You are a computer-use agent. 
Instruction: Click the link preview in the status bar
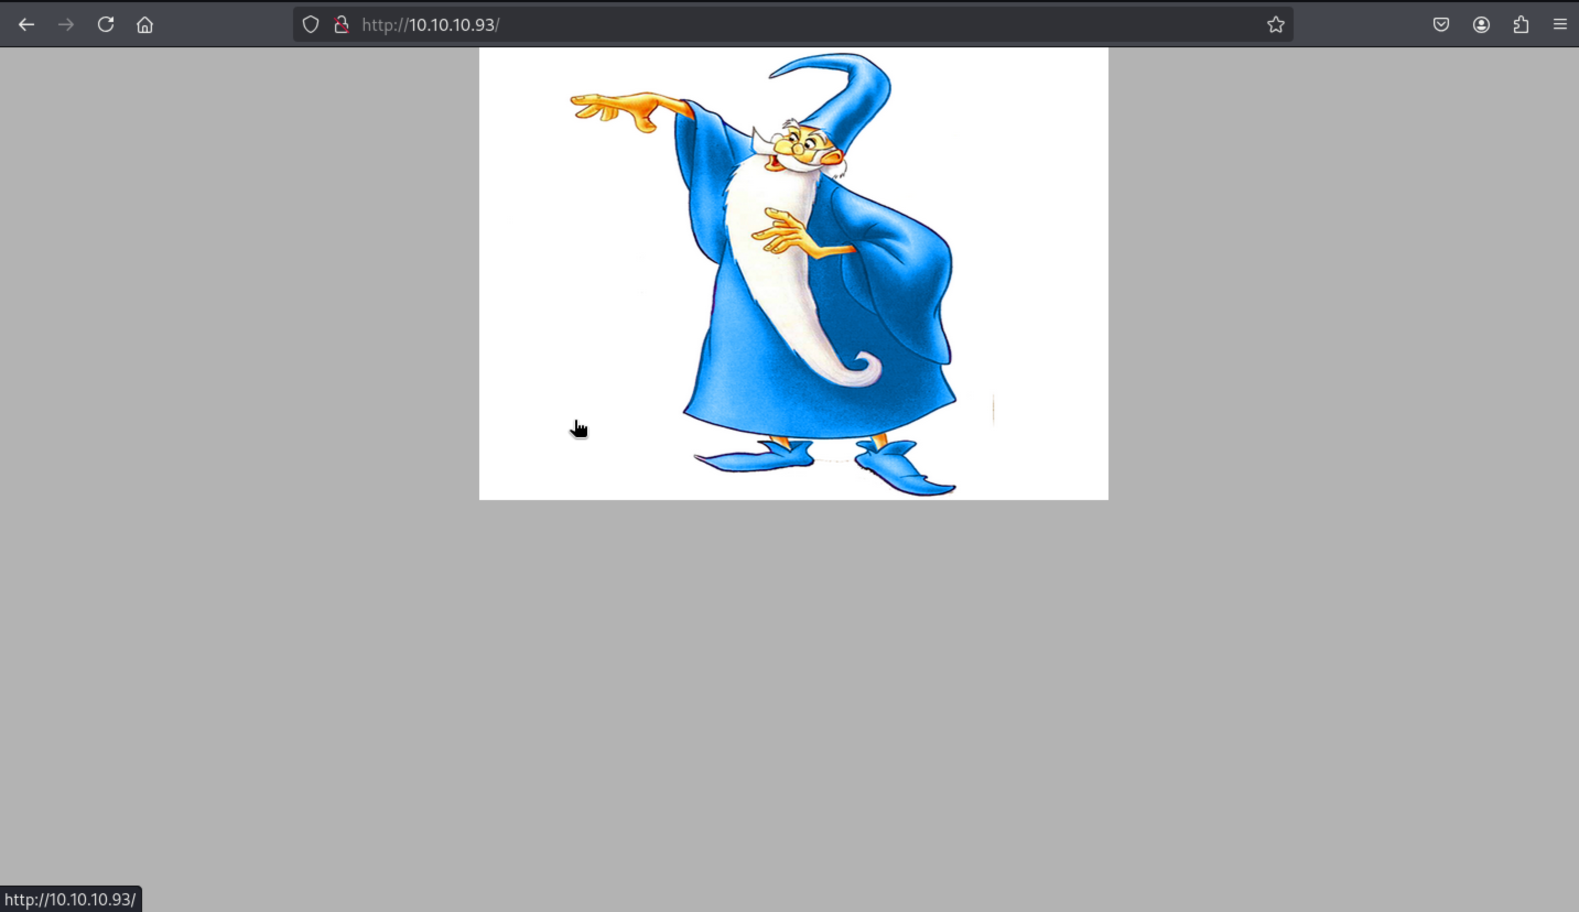pyautogui.click(x=70, y=899)
